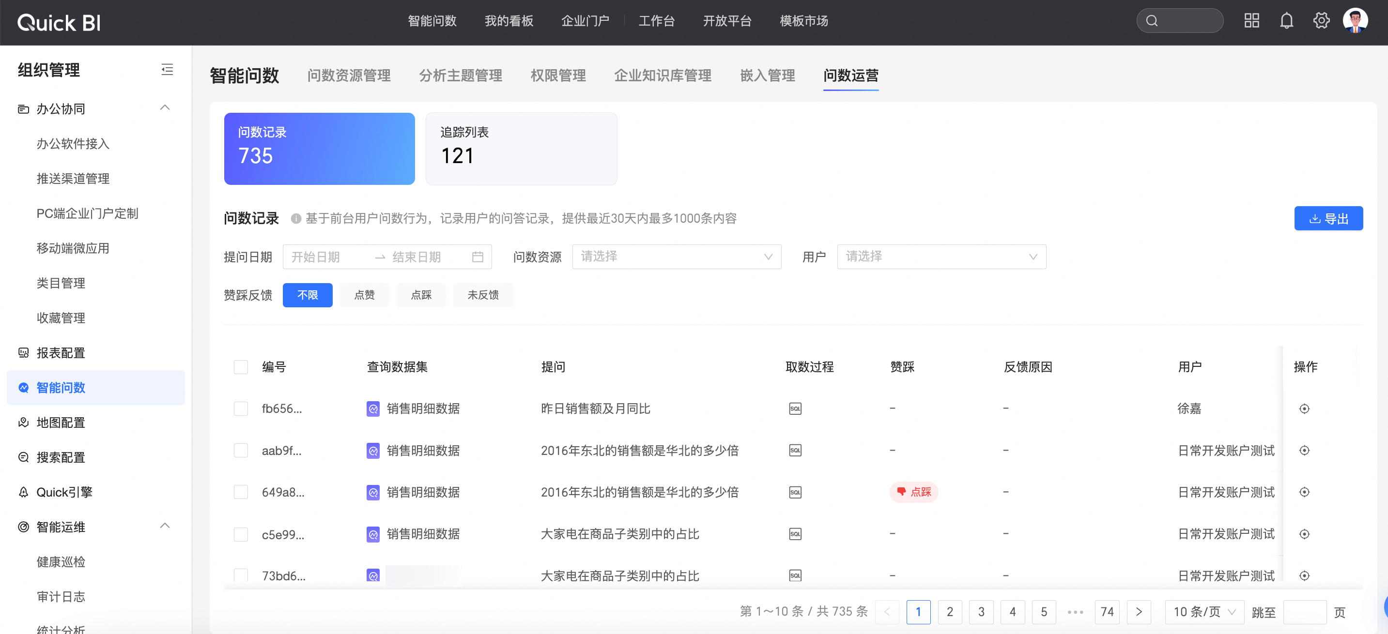Click pagination ellipsis to jump pages
The height and width of the screenshot is (634, 1388).
pyautogui.click(x=1075, y=612)
